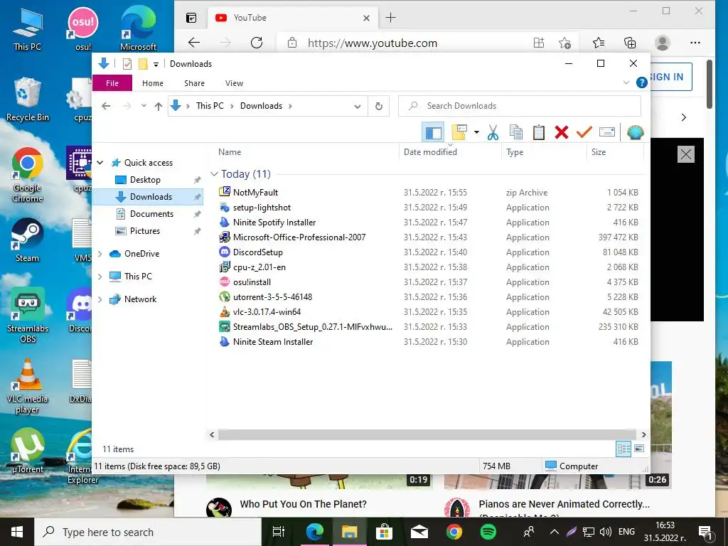Image resolution: width=728 pixels, height=546 pixels.
Task: Open Edge favorites star icon
Action: (599, 43)
